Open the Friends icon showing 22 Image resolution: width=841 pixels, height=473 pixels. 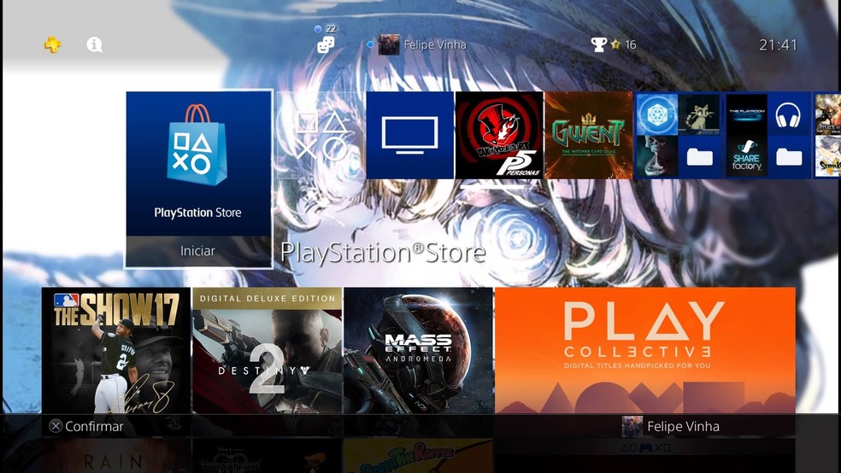pyautogui.click(x=326, y=44)
